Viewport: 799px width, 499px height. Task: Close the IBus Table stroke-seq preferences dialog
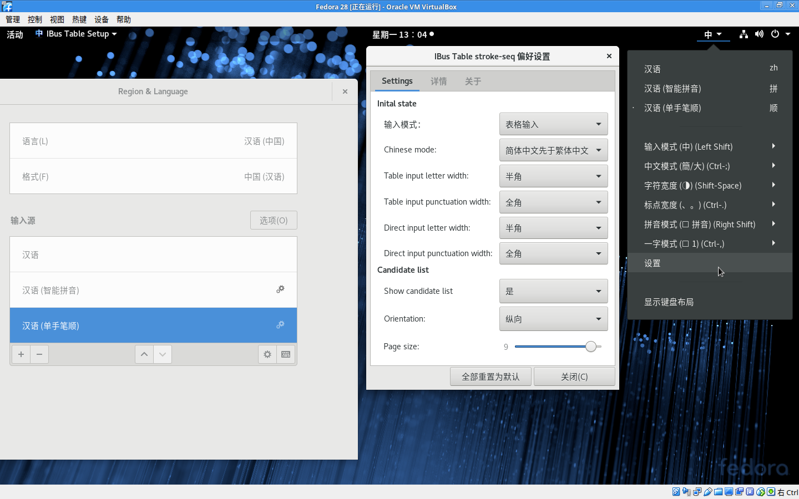coord(609,56)
